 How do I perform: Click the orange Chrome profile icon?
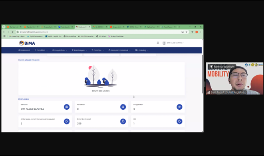(x=197, y=32)
